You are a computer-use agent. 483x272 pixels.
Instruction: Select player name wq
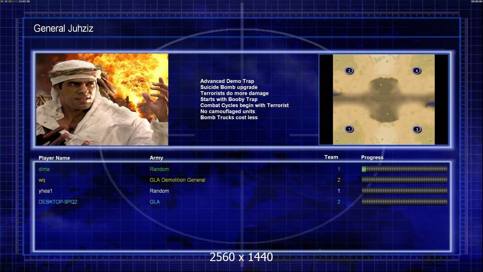click(42, 180)
